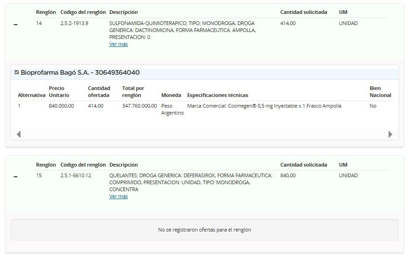Click the código 2.5.2-1913.9 cell

coord(74,23)
